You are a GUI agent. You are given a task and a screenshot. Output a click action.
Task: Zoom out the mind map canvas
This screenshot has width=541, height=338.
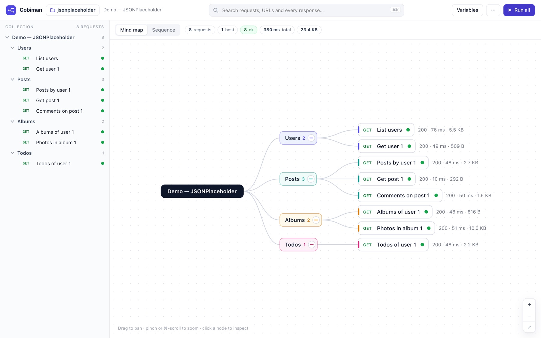point(529,316)
